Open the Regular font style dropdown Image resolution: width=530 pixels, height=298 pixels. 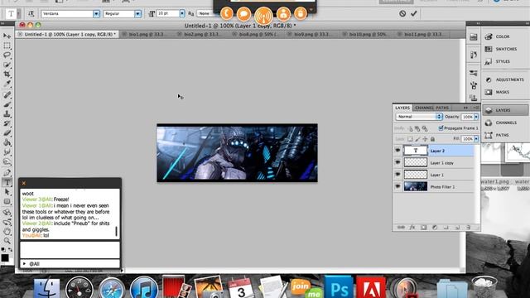pos(137,13)
